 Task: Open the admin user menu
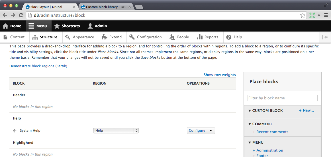click(x=97, y=26)
